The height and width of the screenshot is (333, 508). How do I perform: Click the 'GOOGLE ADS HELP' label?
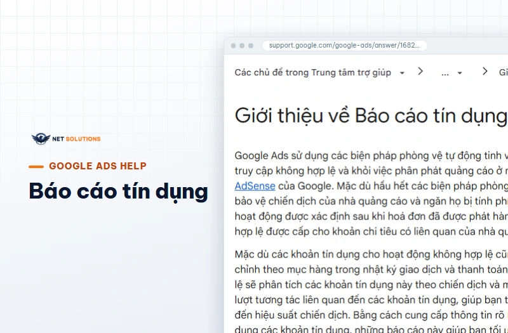(98, 166)
